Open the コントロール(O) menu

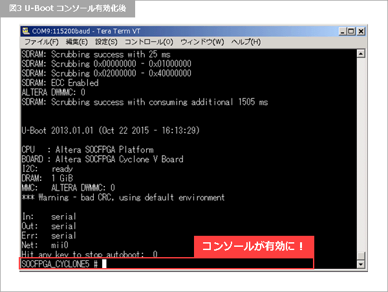pyautogui.click(x=149, y=42)
